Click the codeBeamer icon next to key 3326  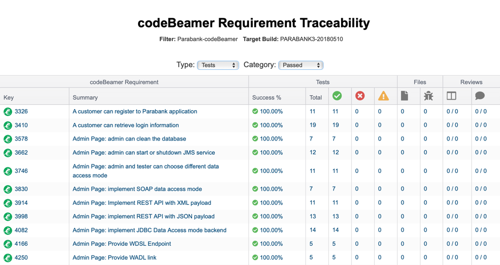[x=8, y=112]
